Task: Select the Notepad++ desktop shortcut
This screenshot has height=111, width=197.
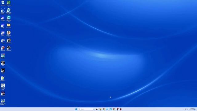Action: (3, 79)
